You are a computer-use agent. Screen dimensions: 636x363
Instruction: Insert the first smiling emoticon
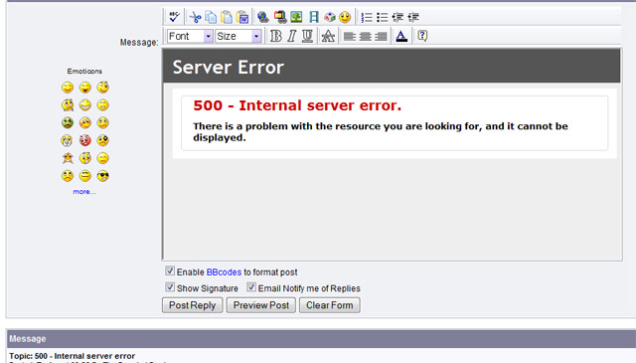68,88
